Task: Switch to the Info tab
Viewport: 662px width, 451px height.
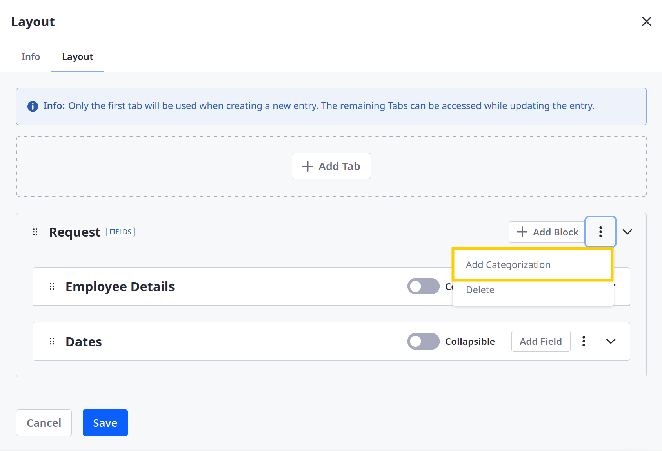Action: 31,57
